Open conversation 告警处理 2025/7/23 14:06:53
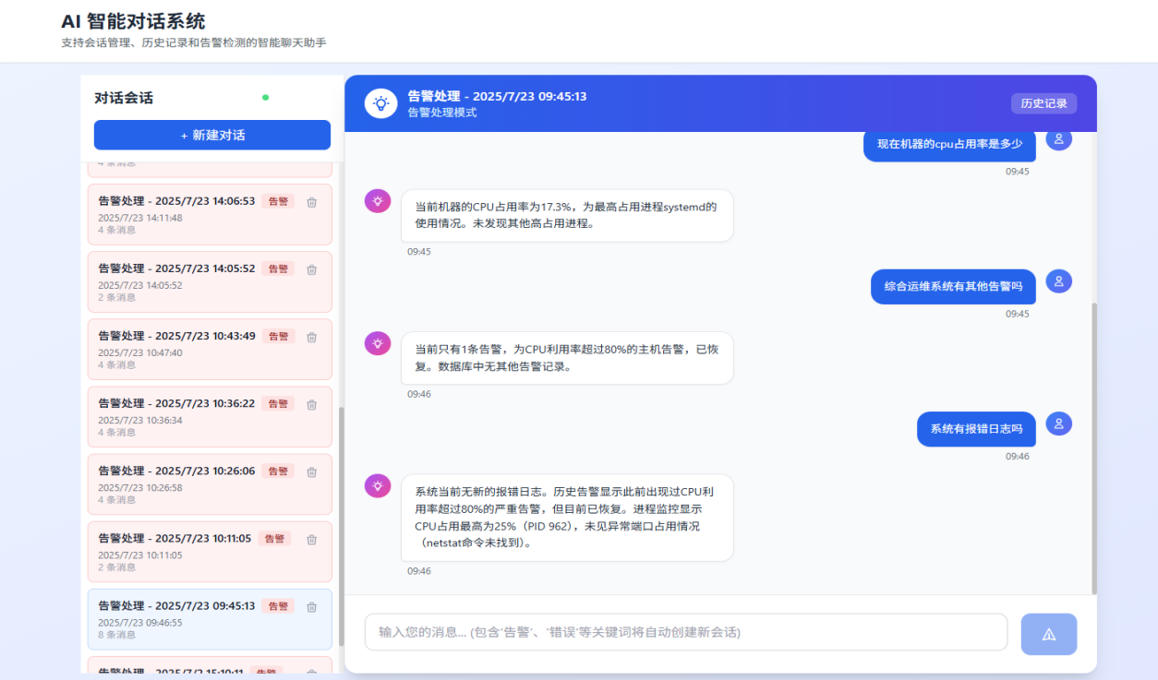The width and height of the screenshot is (1158, 680). [176, 201]
